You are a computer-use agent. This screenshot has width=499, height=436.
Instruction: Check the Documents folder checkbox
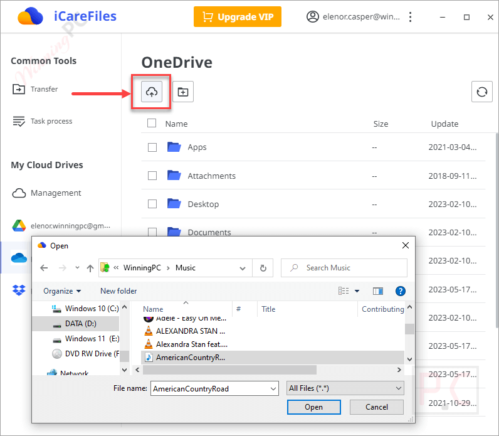152,232
